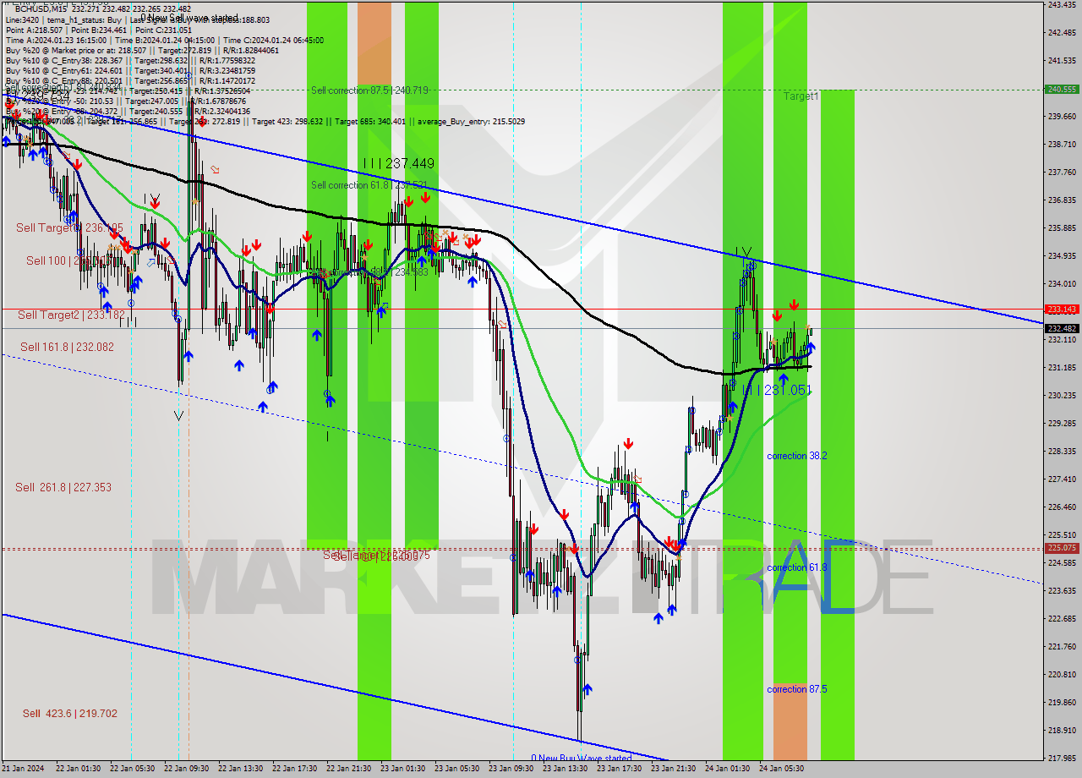Click the 239.660 price axis value

coord(1062,117)
